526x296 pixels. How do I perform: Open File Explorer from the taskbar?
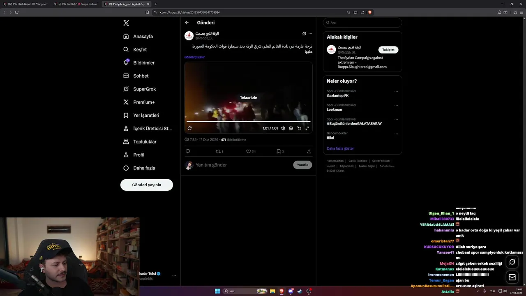[272, 291]
